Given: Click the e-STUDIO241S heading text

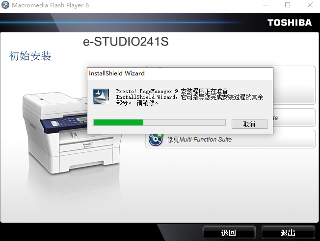Looking at the screenshot, I should [x=126, y=41].
